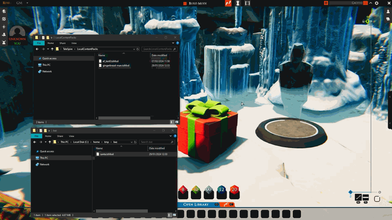Open the hourglass initiative tool
The width and height of the screenshot is (392, 220).
click(238, 3)
